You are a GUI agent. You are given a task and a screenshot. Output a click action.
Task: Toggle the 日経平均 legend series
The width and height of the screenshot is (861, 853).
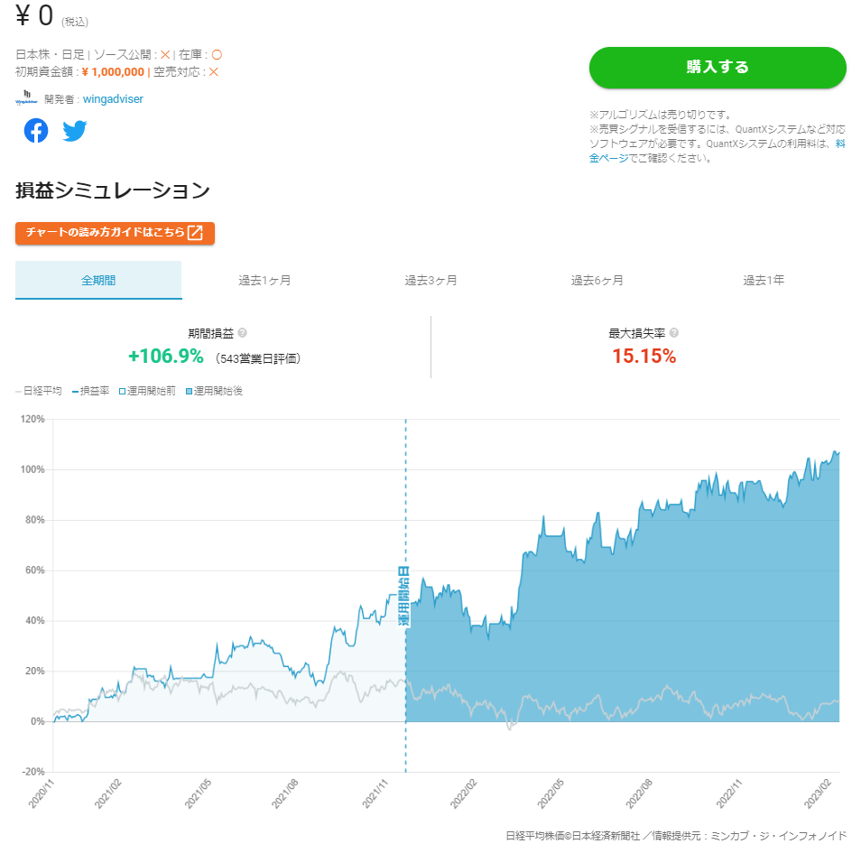click(x=40, y=391)
